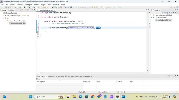This screenshot has width=179, height=100.
Task: Sort Problems by the Description column header
Action: point(59,82)
